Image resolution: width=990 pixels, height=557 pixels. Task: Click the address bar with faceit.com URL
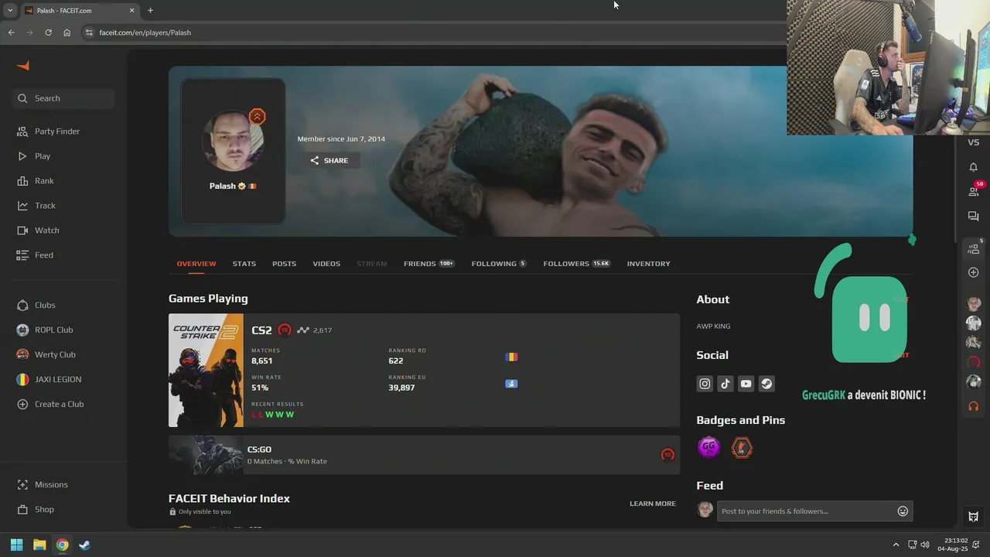433,32
